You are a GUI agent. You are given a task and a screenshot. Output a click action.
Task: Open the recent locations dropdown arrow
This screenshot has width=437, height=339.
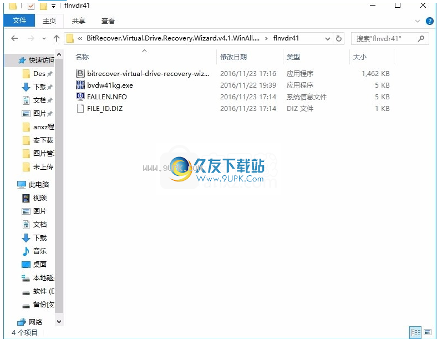[x=44, y=38]
